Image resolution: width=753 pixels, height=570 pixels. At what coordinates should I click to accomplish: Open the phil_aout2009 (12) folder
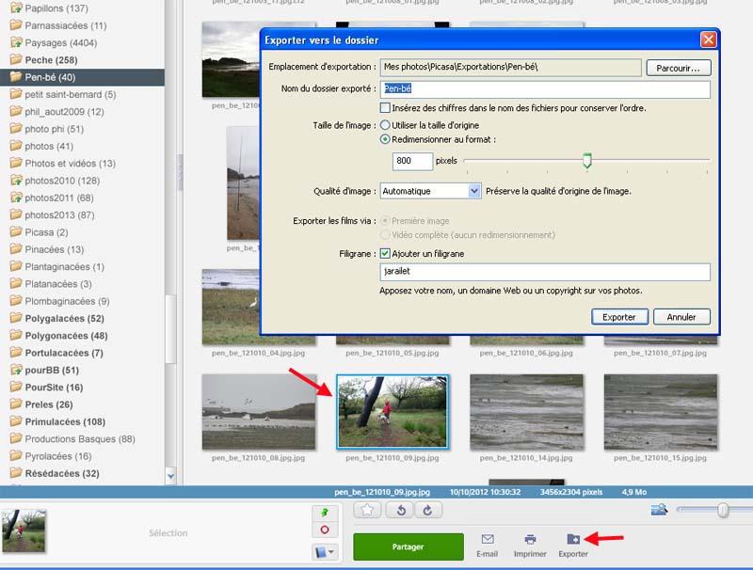(x=64, y=111)
